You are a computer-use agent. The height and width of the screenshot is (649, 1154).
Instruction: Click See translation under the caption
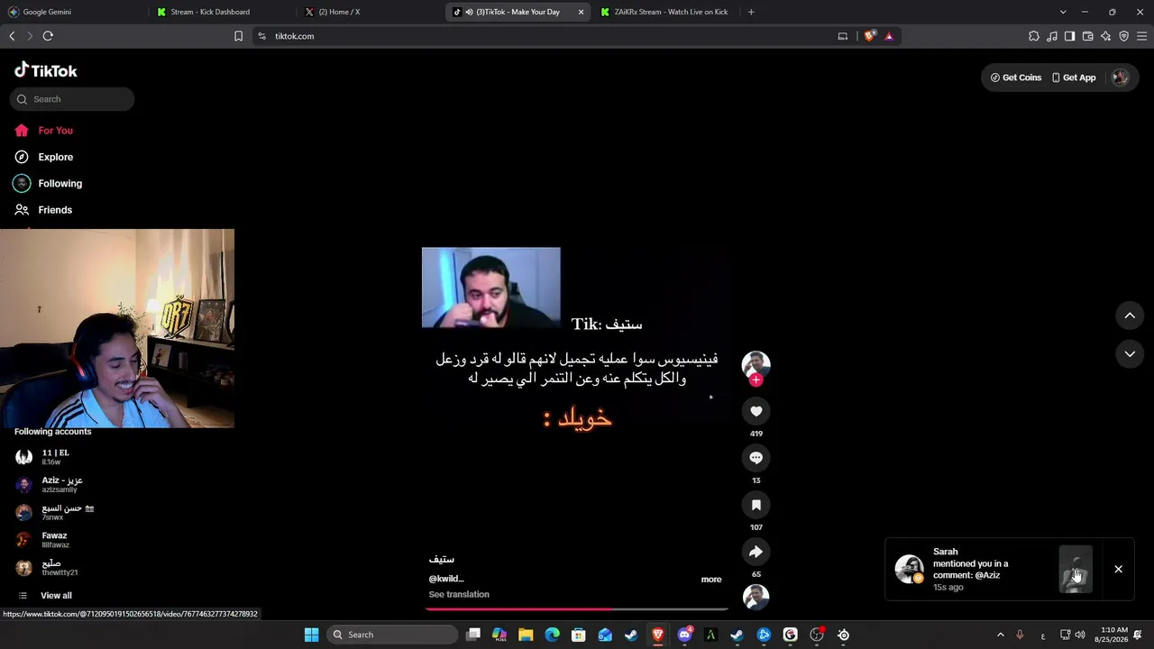pyautogui.click(x=459, y=595)
